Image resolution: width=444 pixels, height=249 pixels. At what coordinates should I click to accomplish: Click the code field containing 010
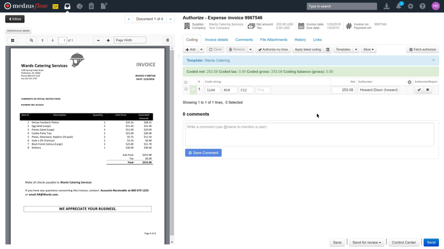click(x=229, y=90)
